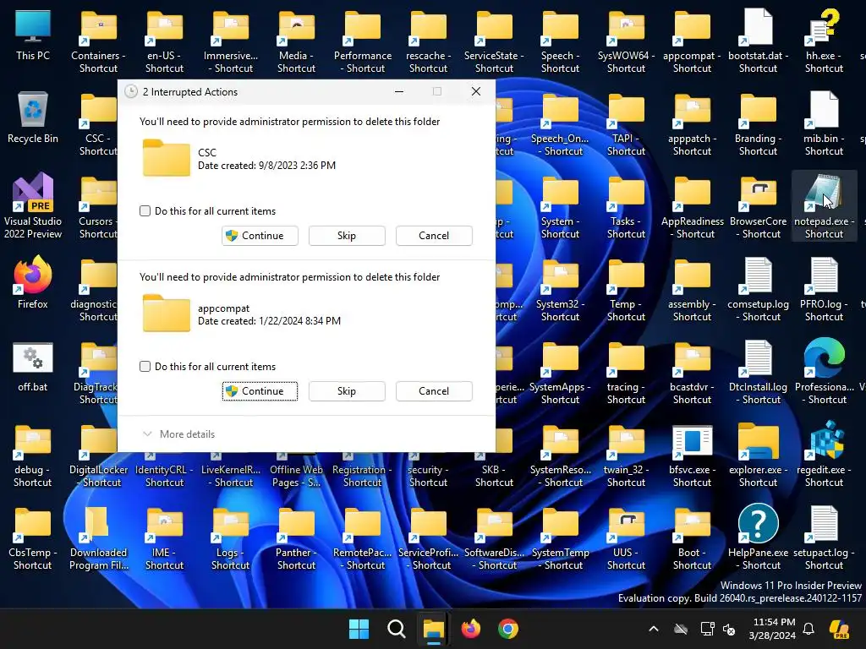The width and height of the screenshot is (866, 649).
Task: Select the comsetup.log shortcut icon
Action: tap(759, 288)
